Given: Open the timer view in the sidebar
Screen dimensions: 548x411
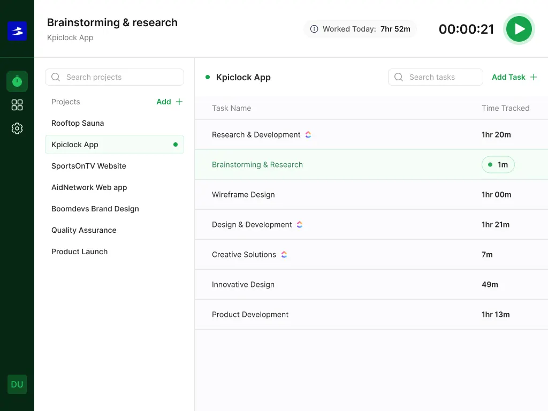Looking at the screenshot, I should [17, 81].
